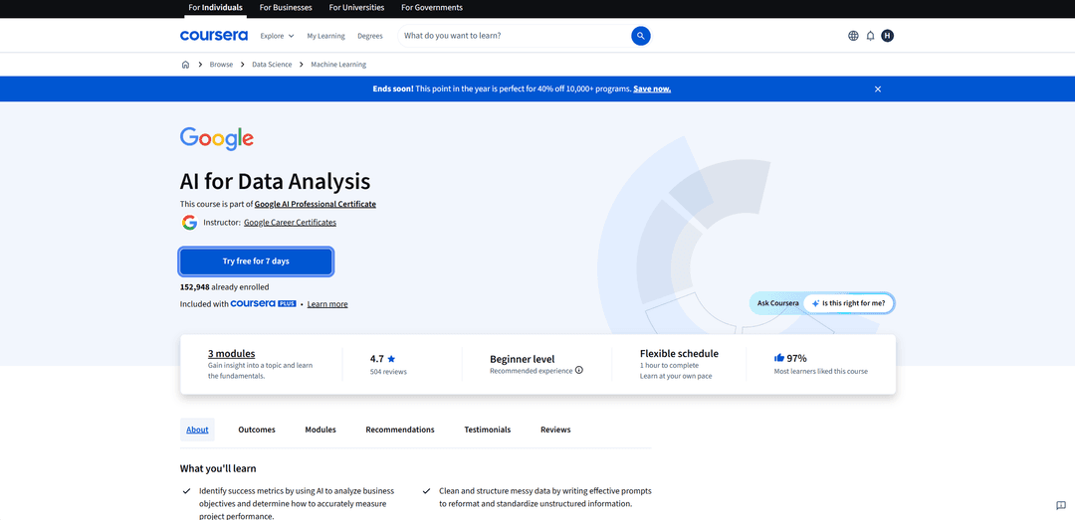1075x520 pixels.
Task: Click the 'What you'll learn' heading
Action: (x=218, y=468)
